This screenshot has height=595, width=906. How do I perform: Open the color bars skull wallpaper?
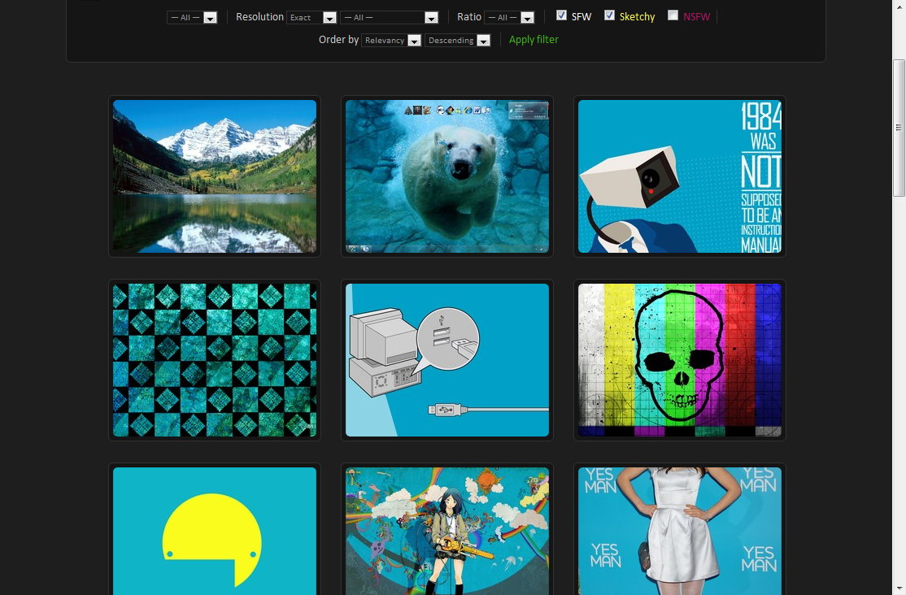pyautogui.click(x=680, y=360)
